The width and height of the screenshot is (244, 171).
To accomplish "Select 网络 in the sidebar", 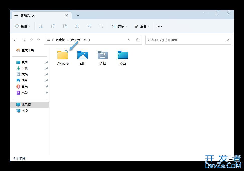I will point(22,111).
